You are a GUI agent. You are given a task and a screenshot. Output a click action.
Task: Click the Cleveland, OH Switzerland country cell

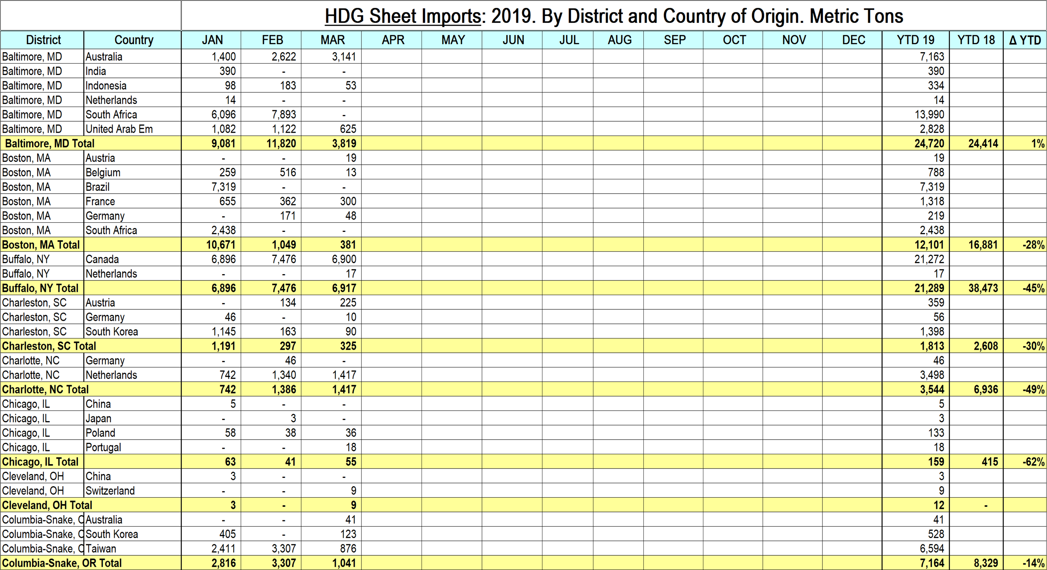point(110,491)
